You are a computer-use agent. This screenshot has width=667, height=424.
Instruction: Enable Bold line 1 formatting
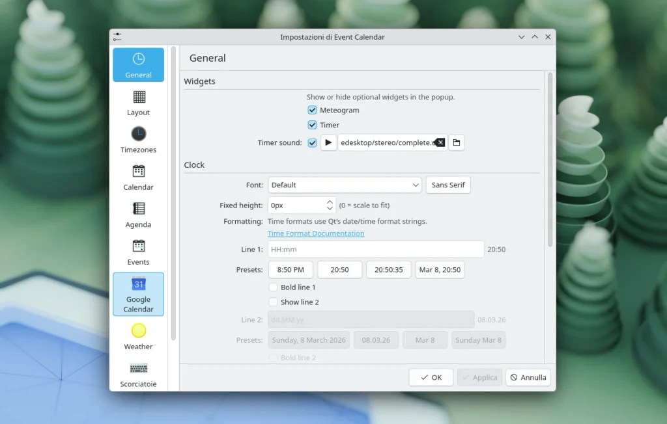pyautogui.click(x=273, y=287)
